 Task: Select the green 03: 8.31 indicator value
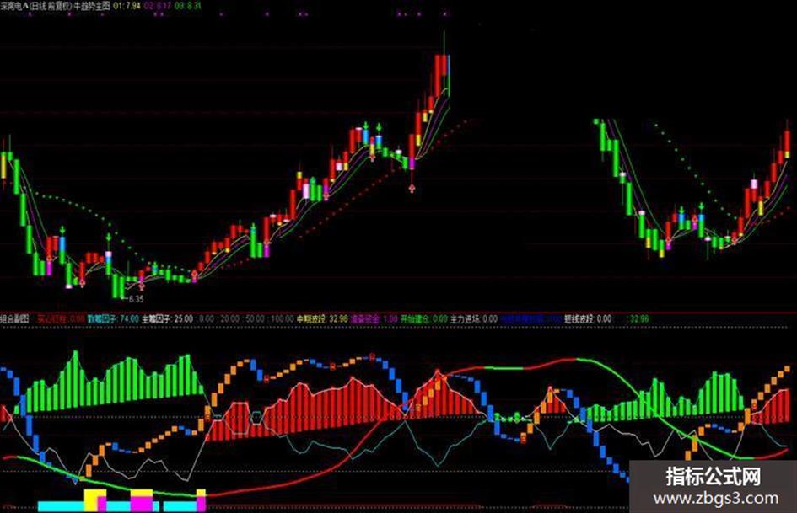pyautogui.click(x=187, y=6)
